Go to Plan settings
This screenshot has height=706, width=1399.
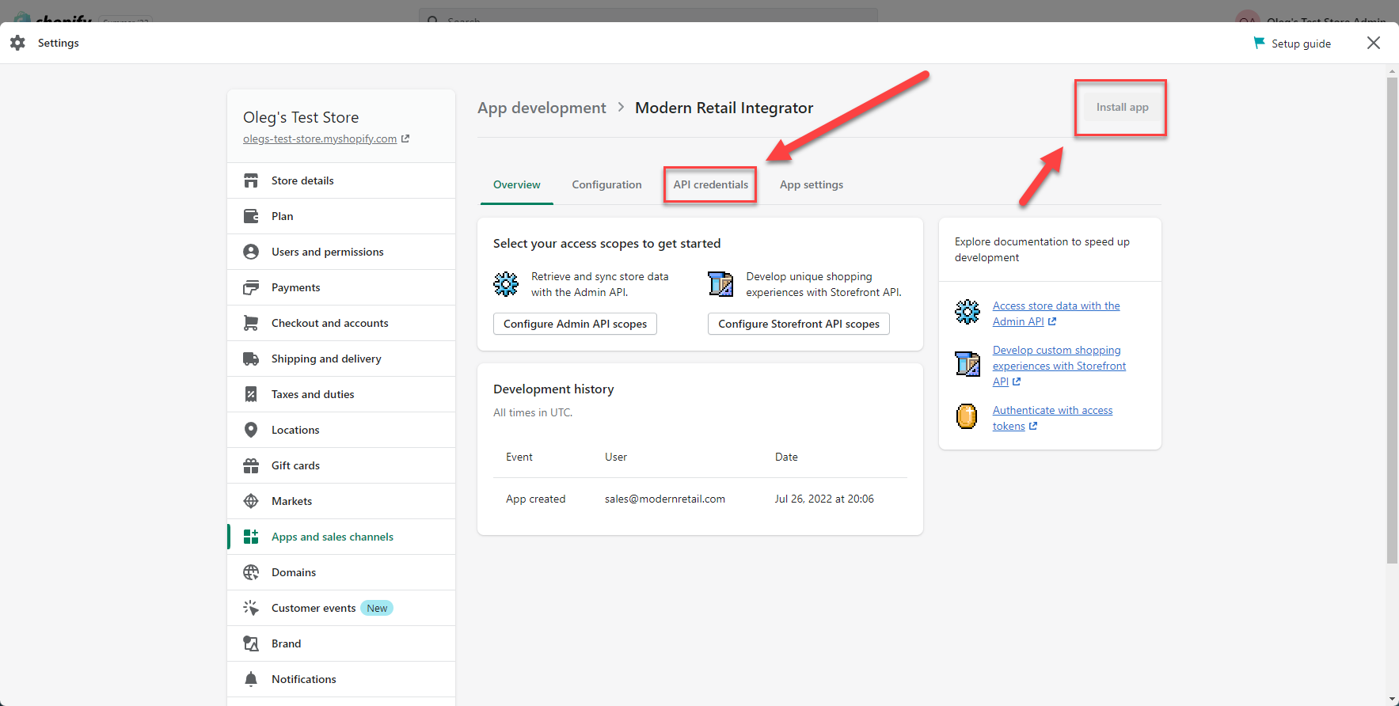(x=341, y=216)
